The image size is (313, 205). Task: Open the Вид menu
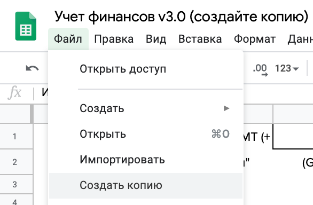click(156, 39)
